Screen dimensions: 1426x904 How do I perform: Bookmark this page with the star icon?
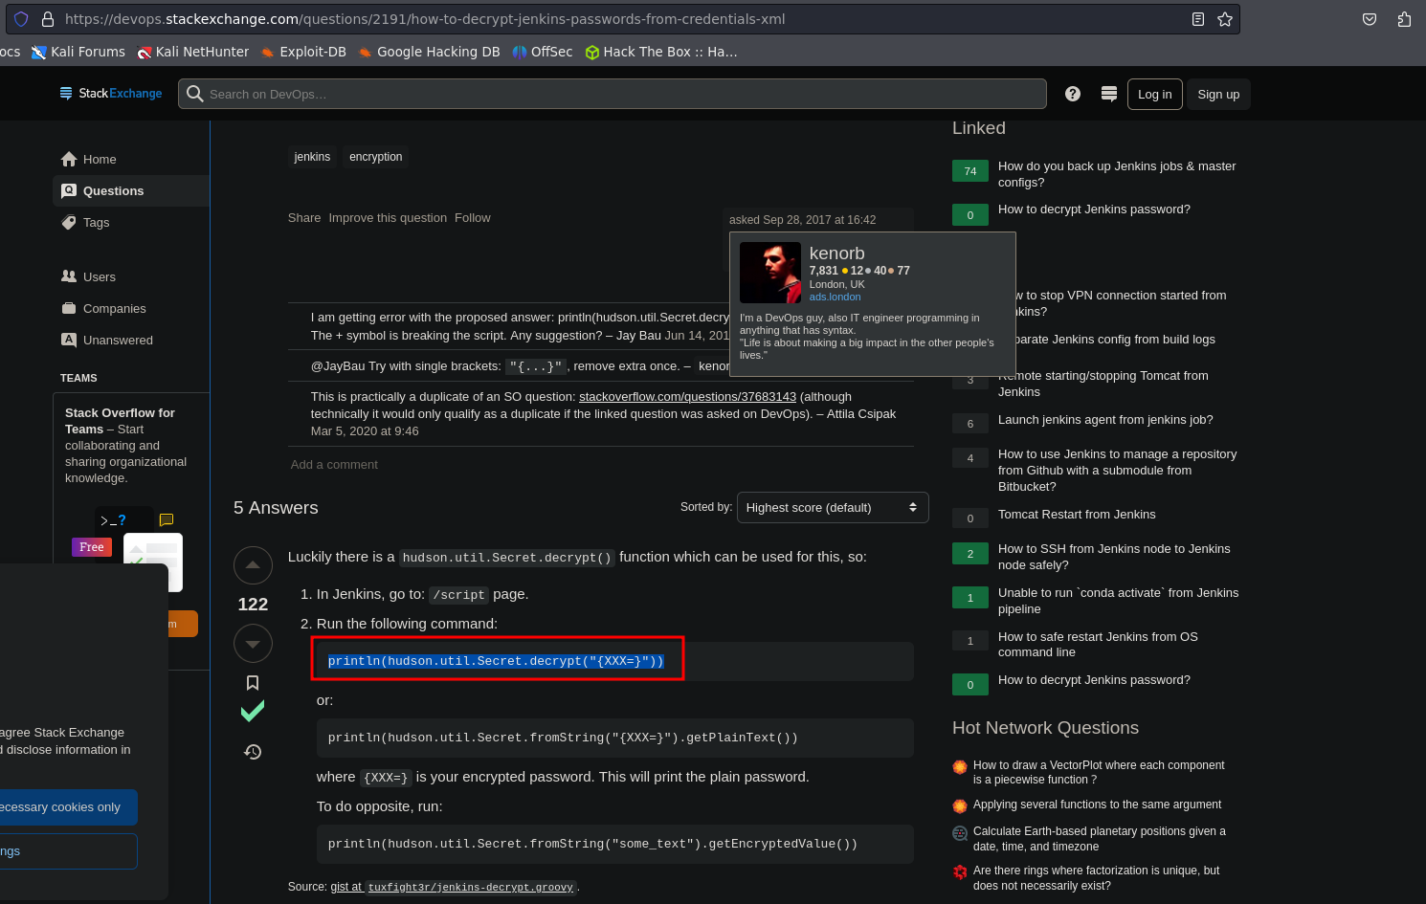click(1225, 19)
